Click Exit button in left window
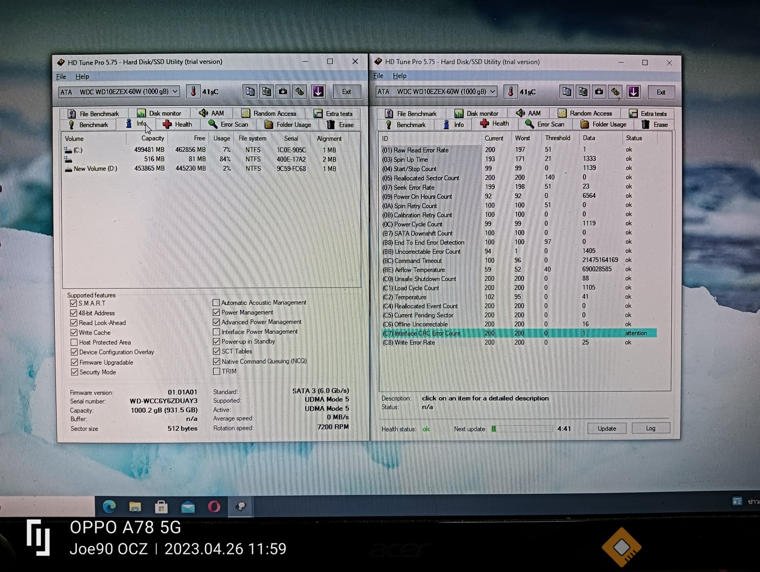 click(347, 92)
